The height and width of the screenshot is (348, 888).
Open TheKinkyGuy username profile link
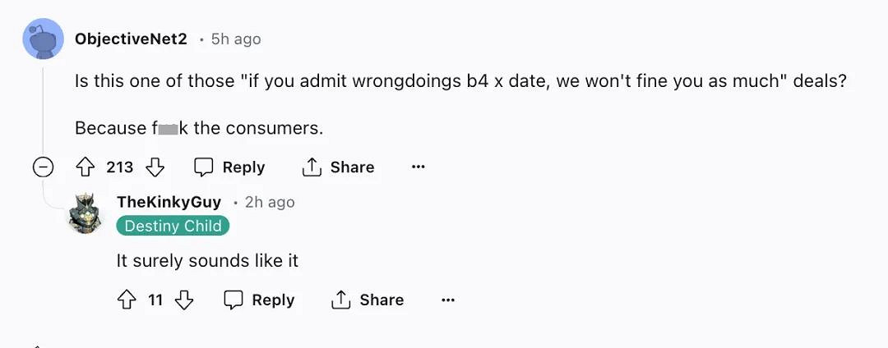coord(169,202)
